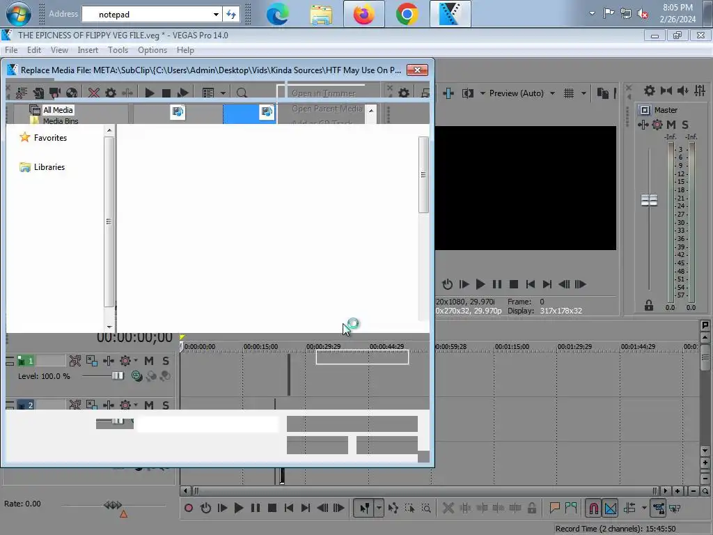Click Play in video preview transport
713x535 pixels.
click(480, 284)
